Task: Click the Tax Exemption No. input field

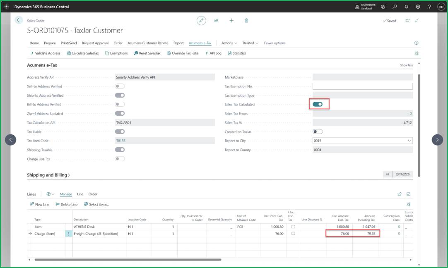Action: coord(363,86)
